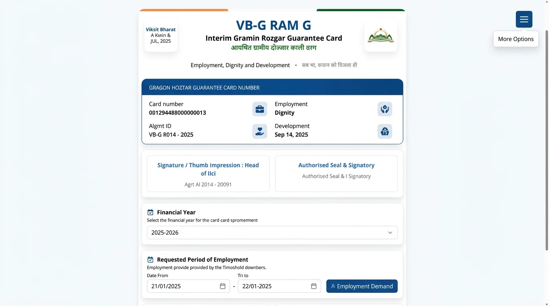The height and width of the screenshot is (306, 549).
Task: Click the Signature / Thumb Impression card
Action: pos(208,174)
